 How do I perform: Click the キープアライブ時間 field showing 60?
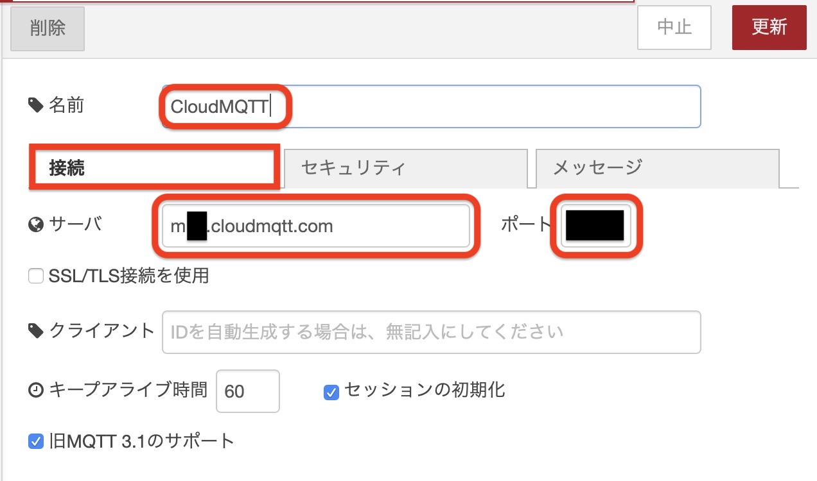(248, 391)
